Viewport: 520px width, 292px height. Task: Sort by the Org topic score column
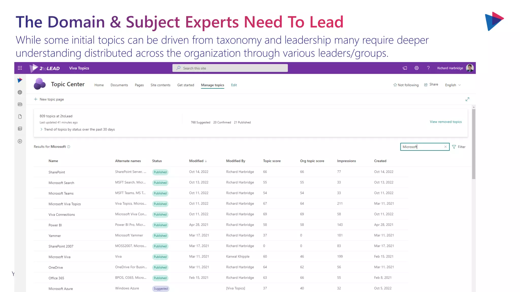pyautogui.click(x=312, y=161)
